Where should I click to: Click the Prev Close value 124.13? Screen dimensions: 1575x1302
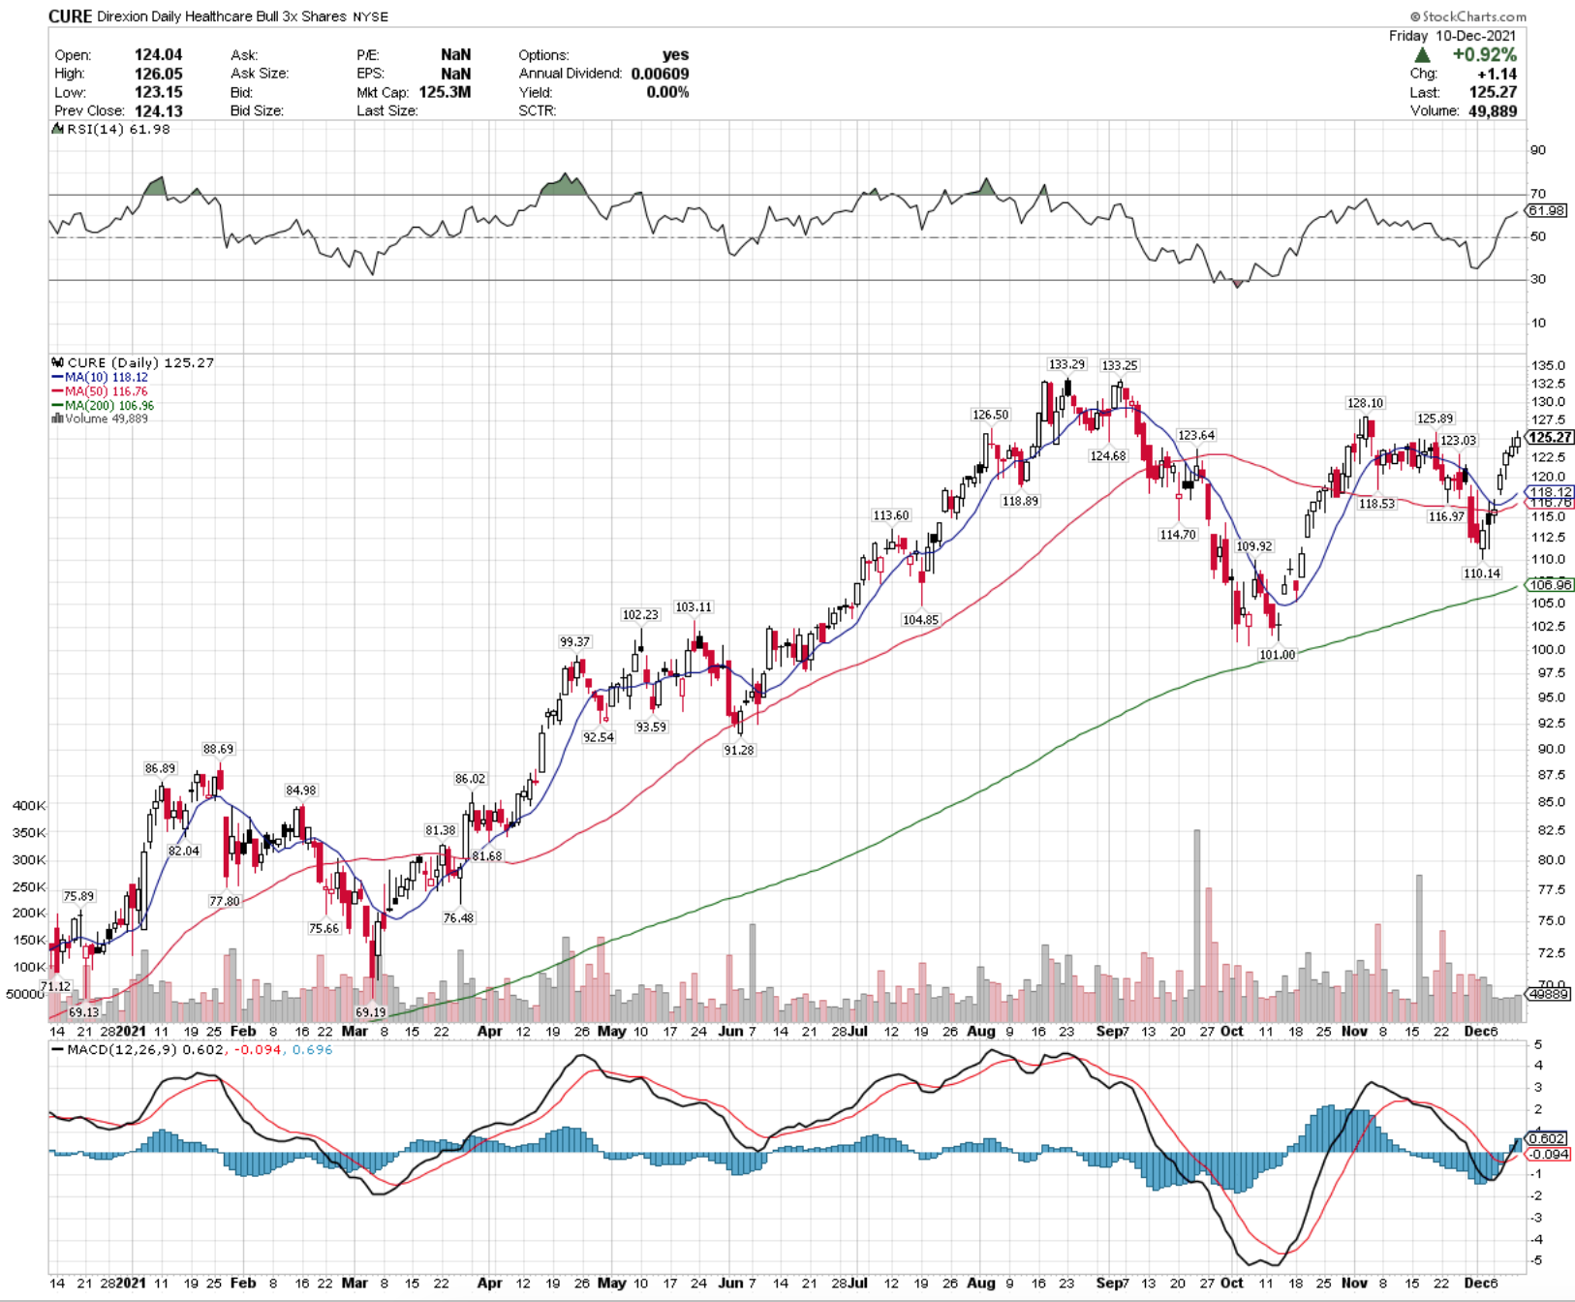click(x=158, y=111)
